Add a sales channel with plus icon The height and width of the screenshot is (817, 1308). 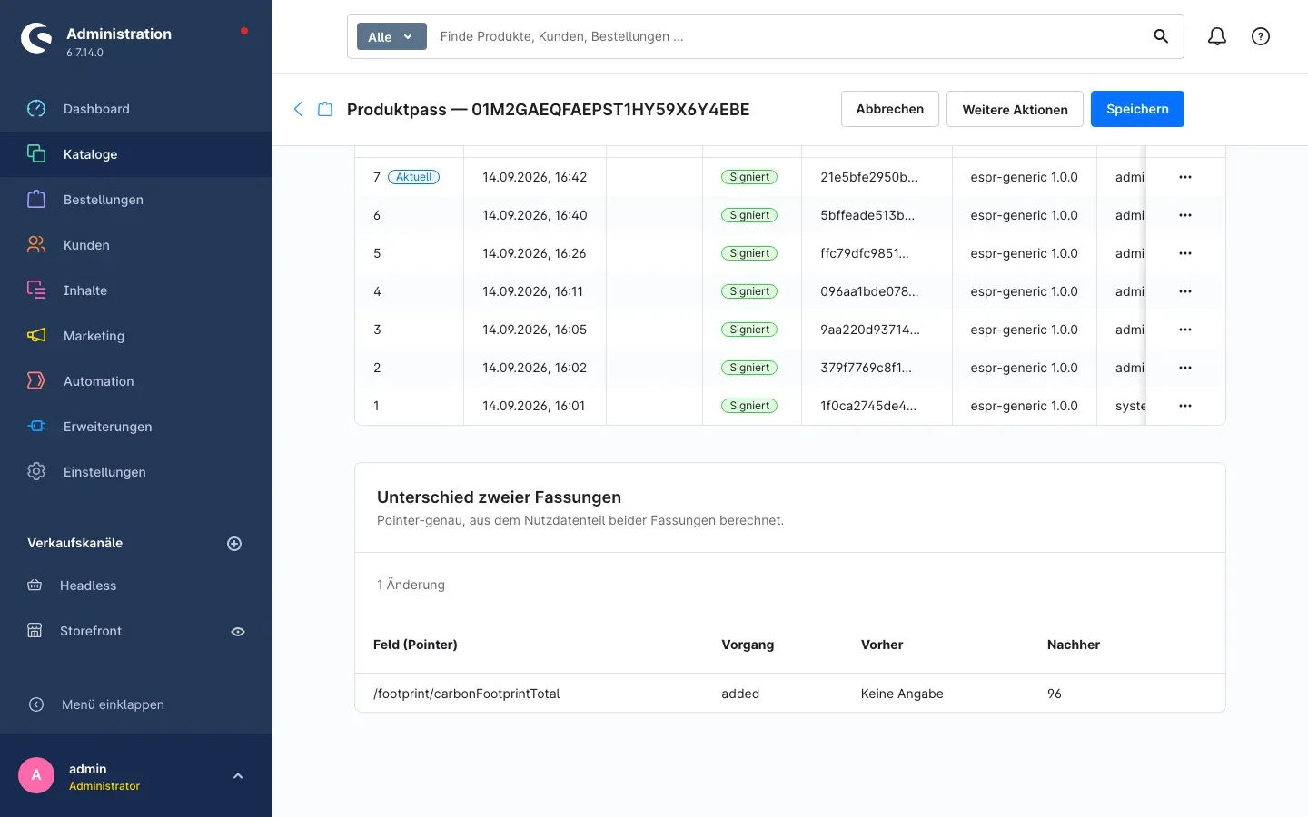click(234, 544)
